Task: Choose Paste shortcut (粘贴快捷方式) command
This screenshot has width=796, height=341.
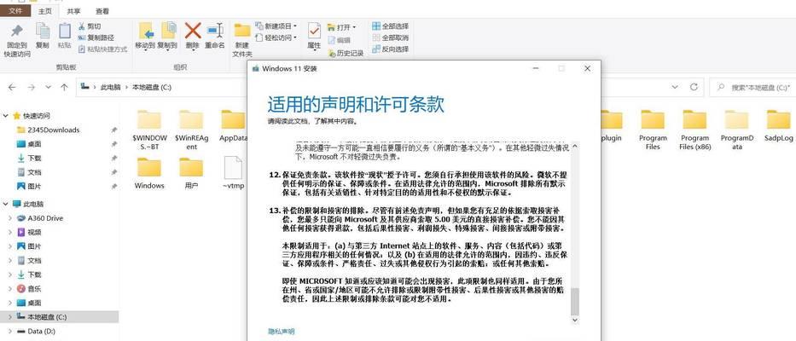Action: 102,49
